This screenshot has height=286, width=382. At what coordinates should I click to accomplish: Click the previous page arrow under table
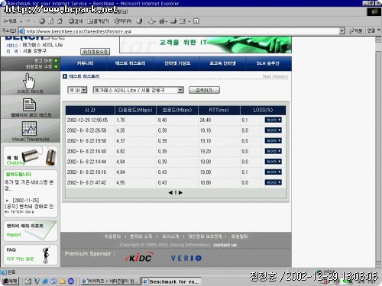click(170, 193)
